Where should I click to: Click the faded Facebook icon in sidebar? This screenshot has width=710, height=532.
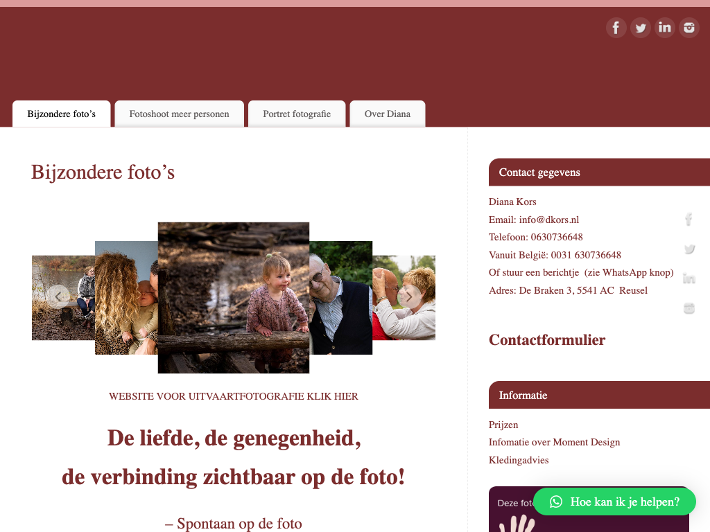tap(689, 220)
